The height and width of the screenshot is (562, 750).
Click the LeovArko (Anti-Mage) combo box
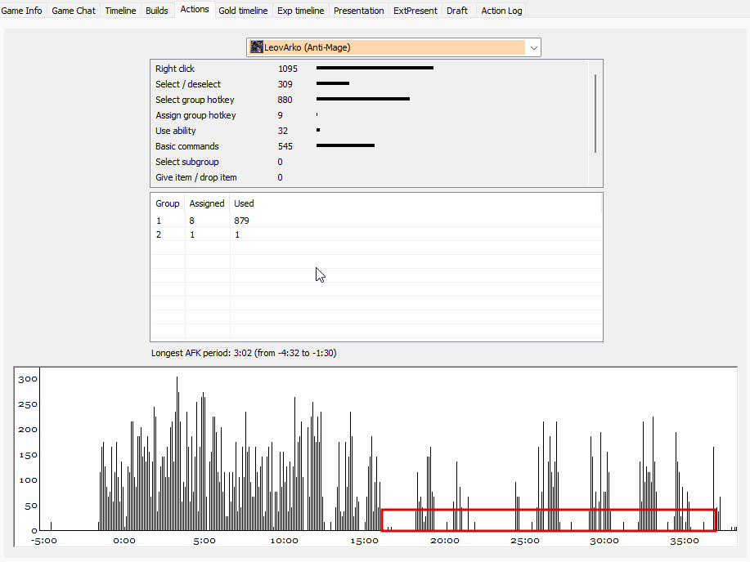click(393, 47)
